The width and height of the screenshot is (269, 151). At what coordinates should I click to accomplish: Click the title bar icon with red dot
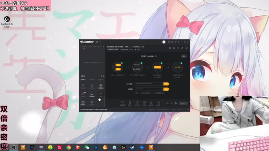click(x=169, y=42)
